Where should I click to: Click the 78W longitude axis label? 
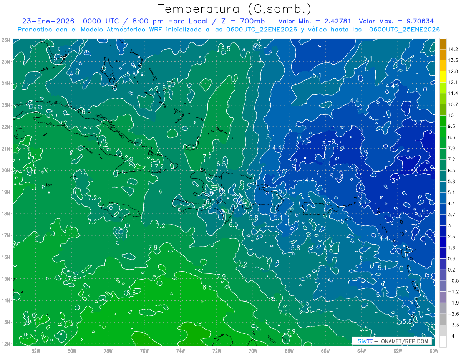click(108, 351)
